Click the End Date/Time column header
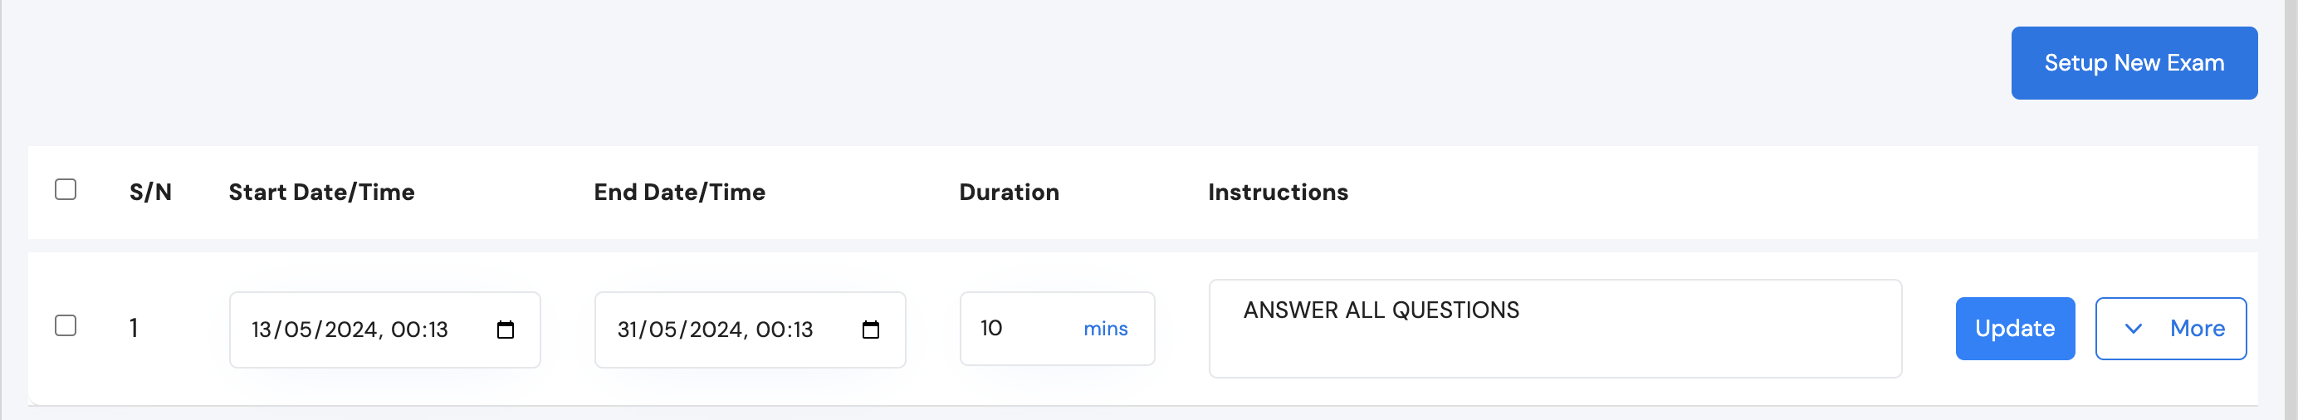The height and width of the screenshot is (420, 2298). [679, 193]
